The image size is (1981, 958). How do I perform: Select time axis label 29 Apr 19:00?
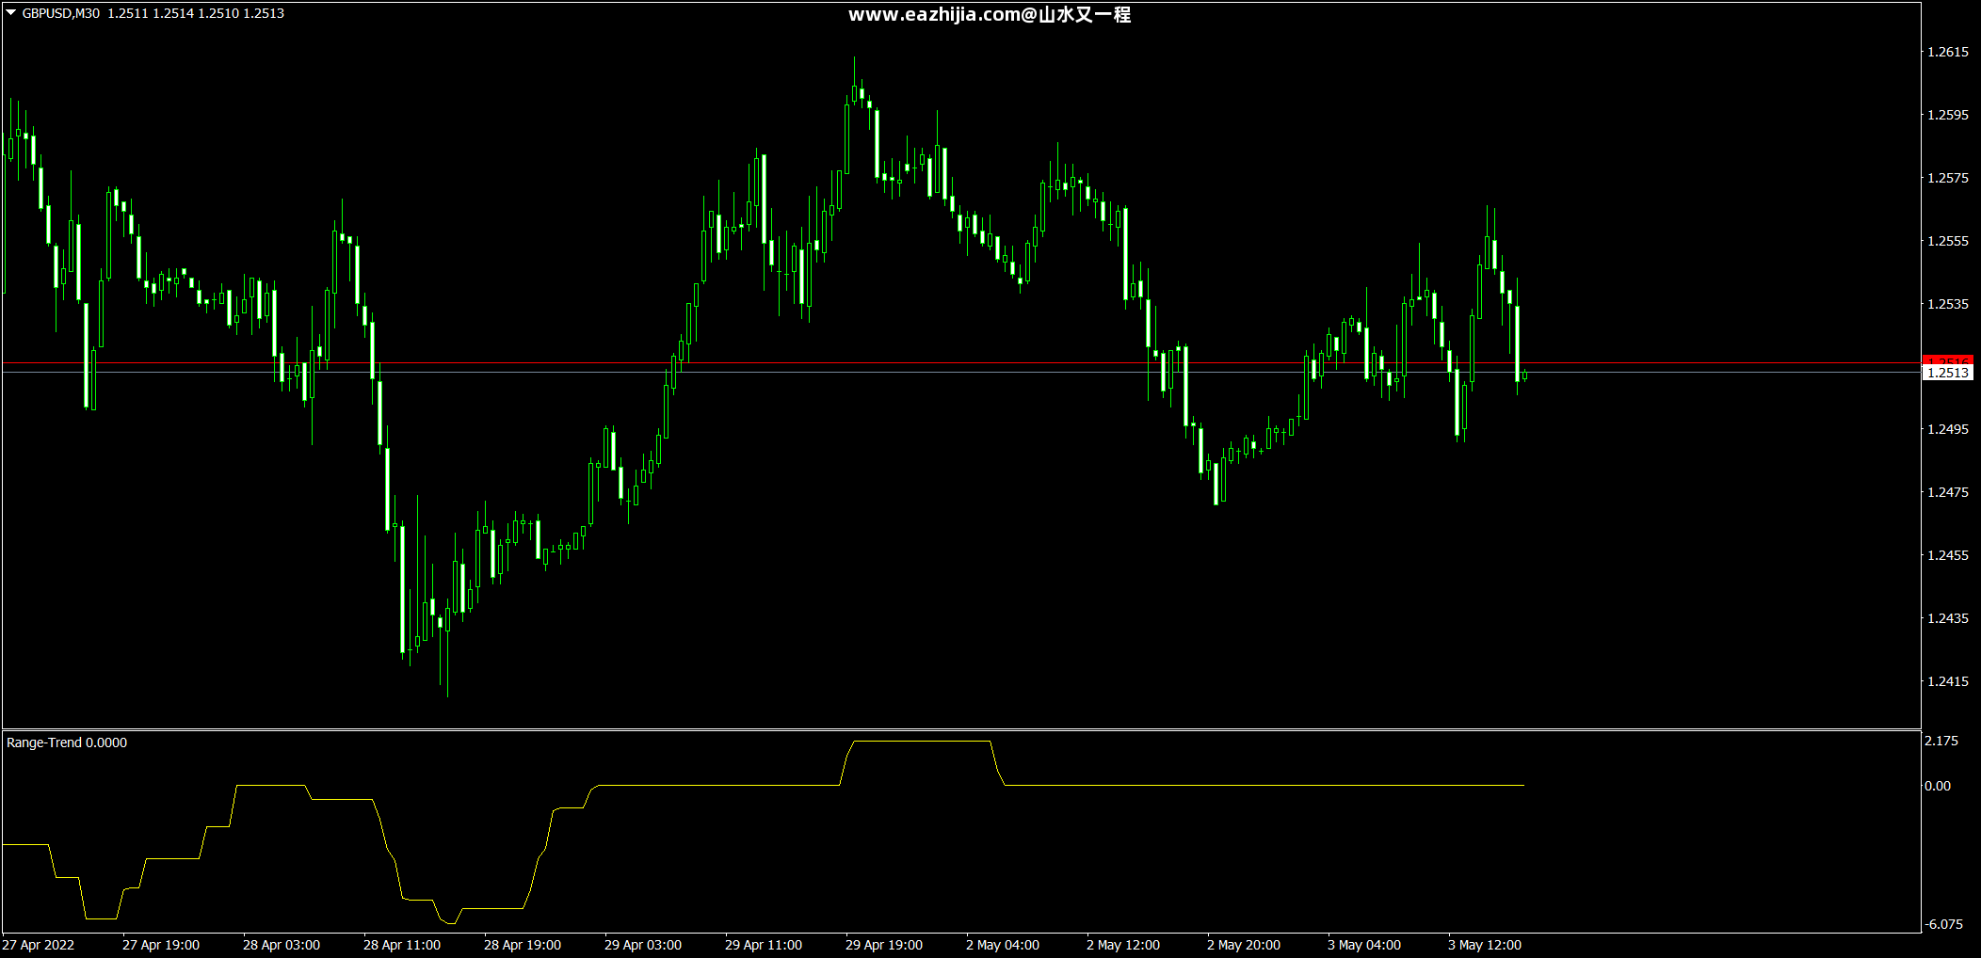coord(884,945)
